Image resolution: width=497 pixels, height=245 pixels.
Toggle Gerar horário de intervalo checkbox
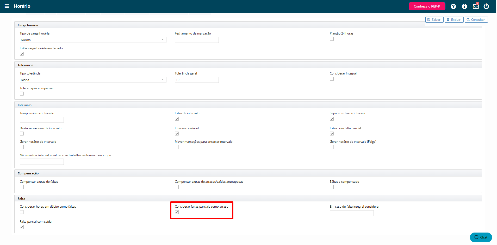click(x=22, y=147)
